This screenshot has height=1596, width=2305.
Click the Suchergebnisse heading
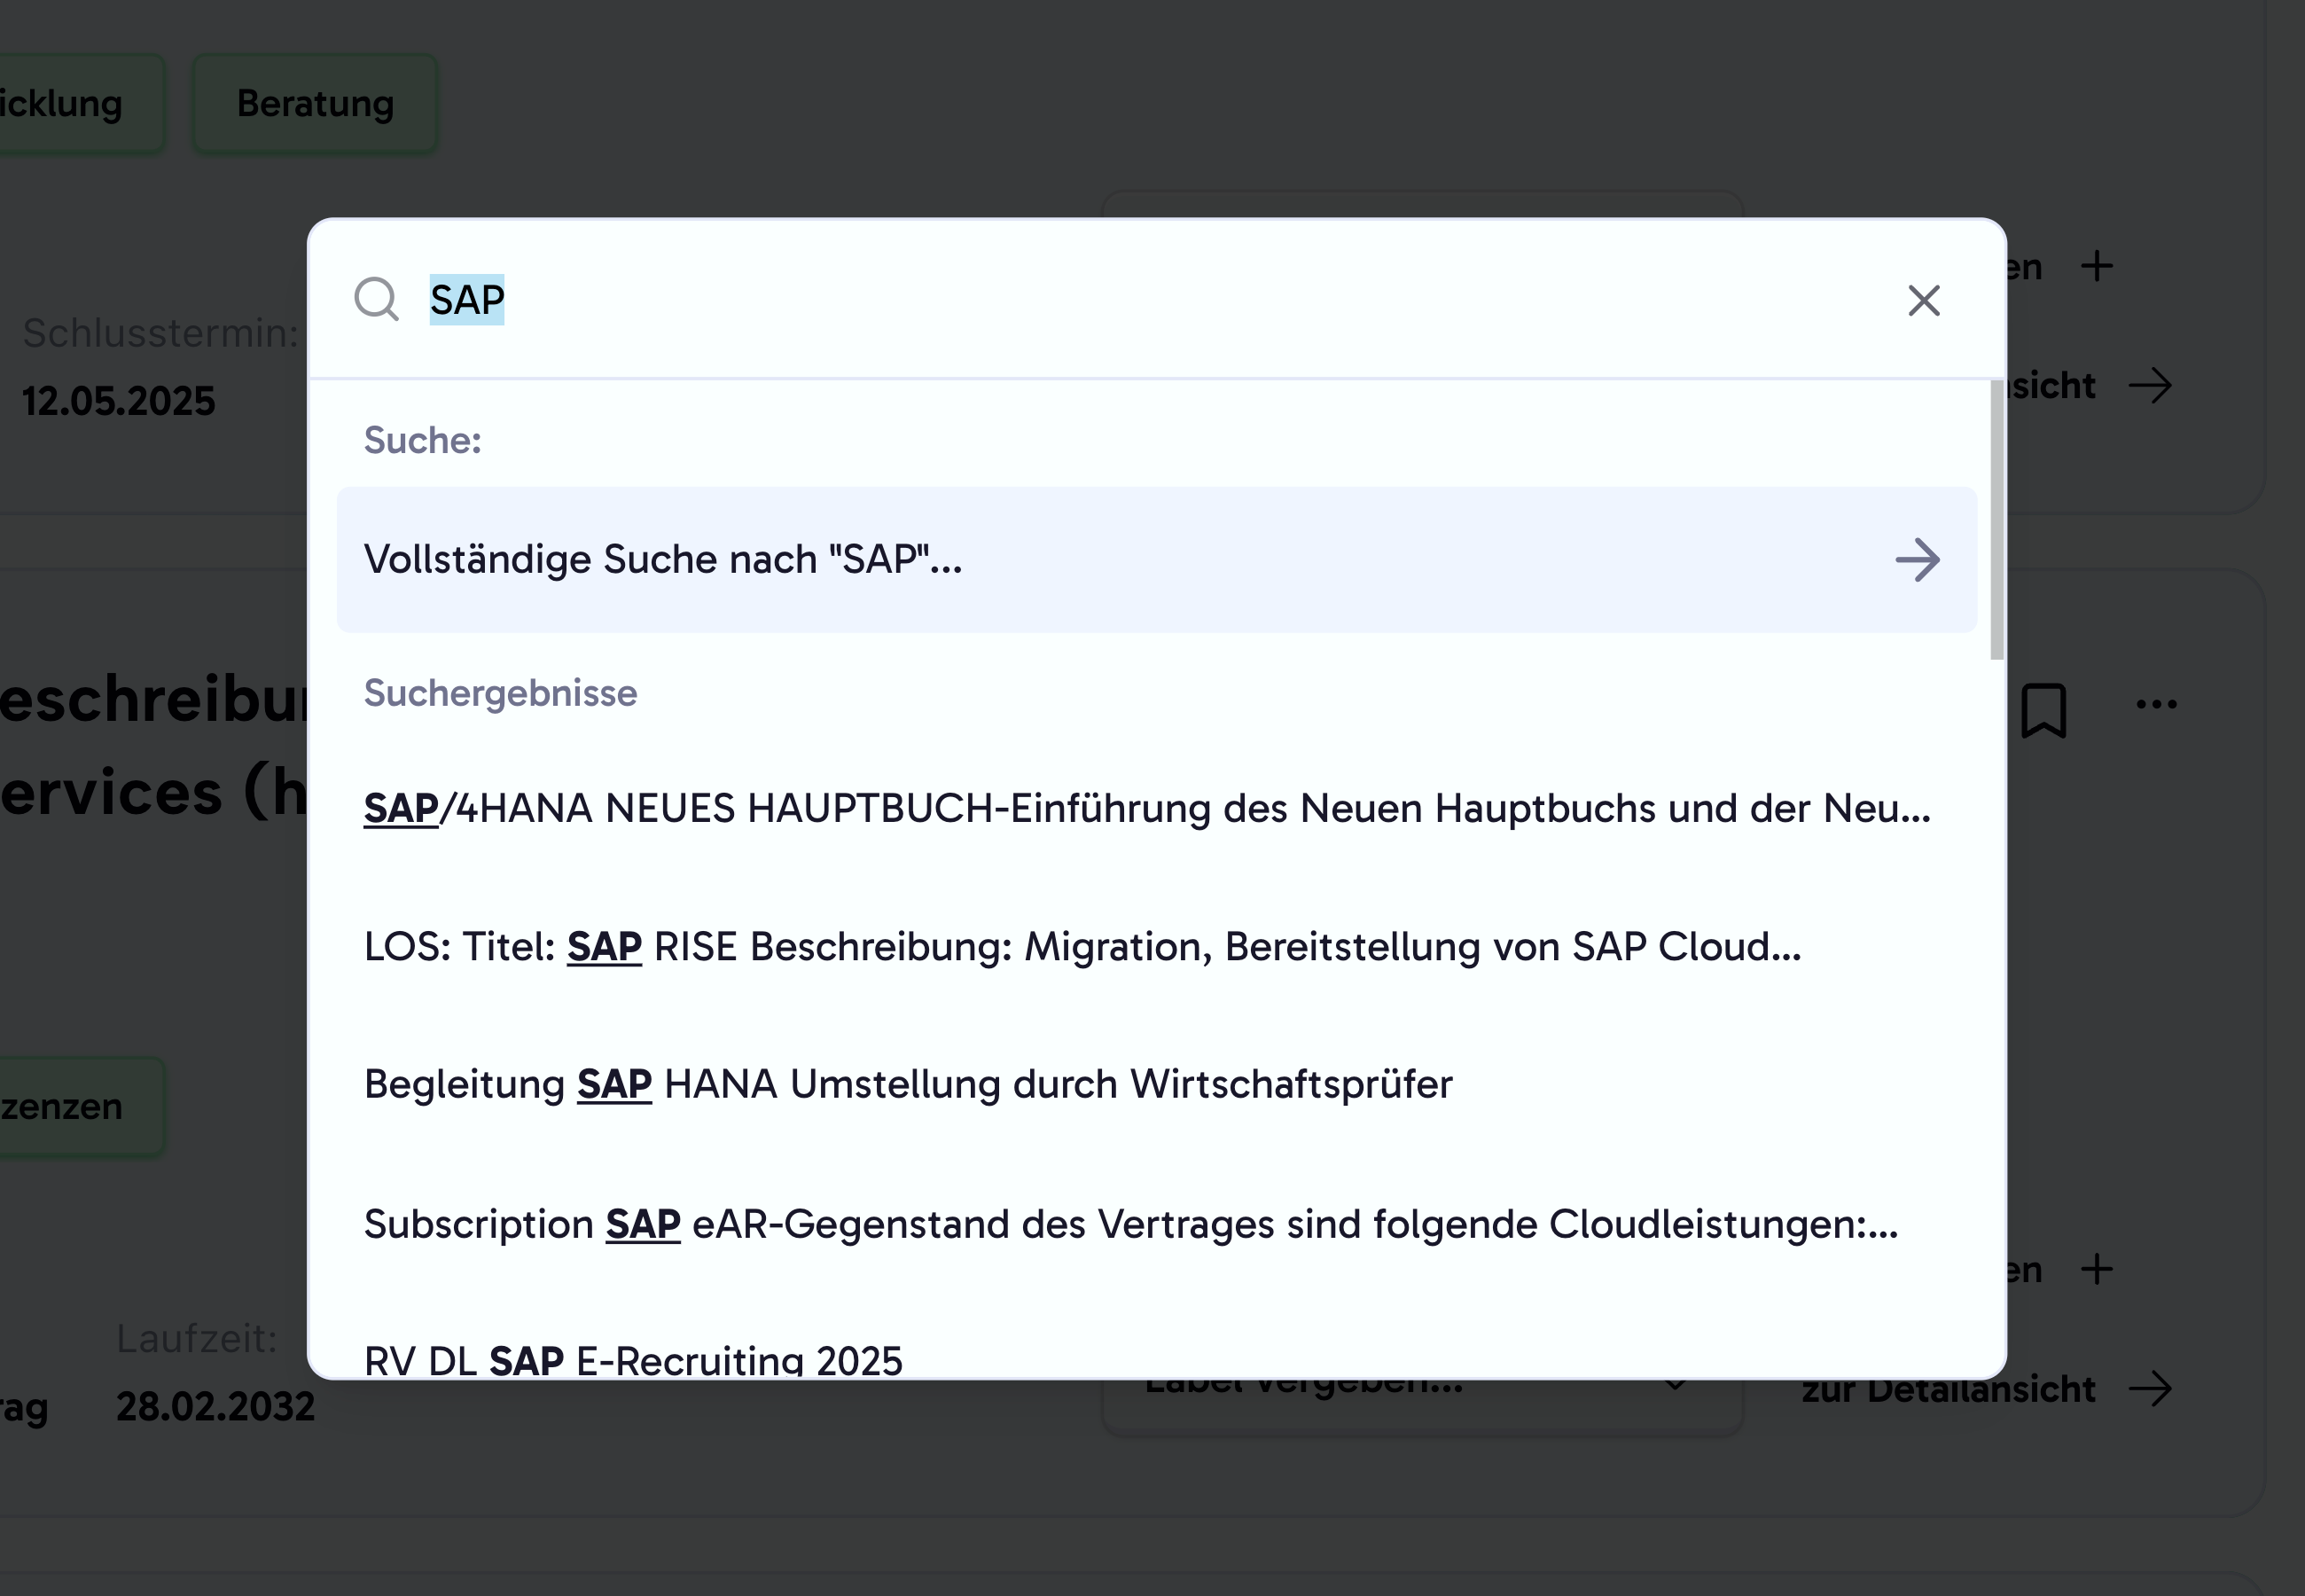[x=500, y=693]
